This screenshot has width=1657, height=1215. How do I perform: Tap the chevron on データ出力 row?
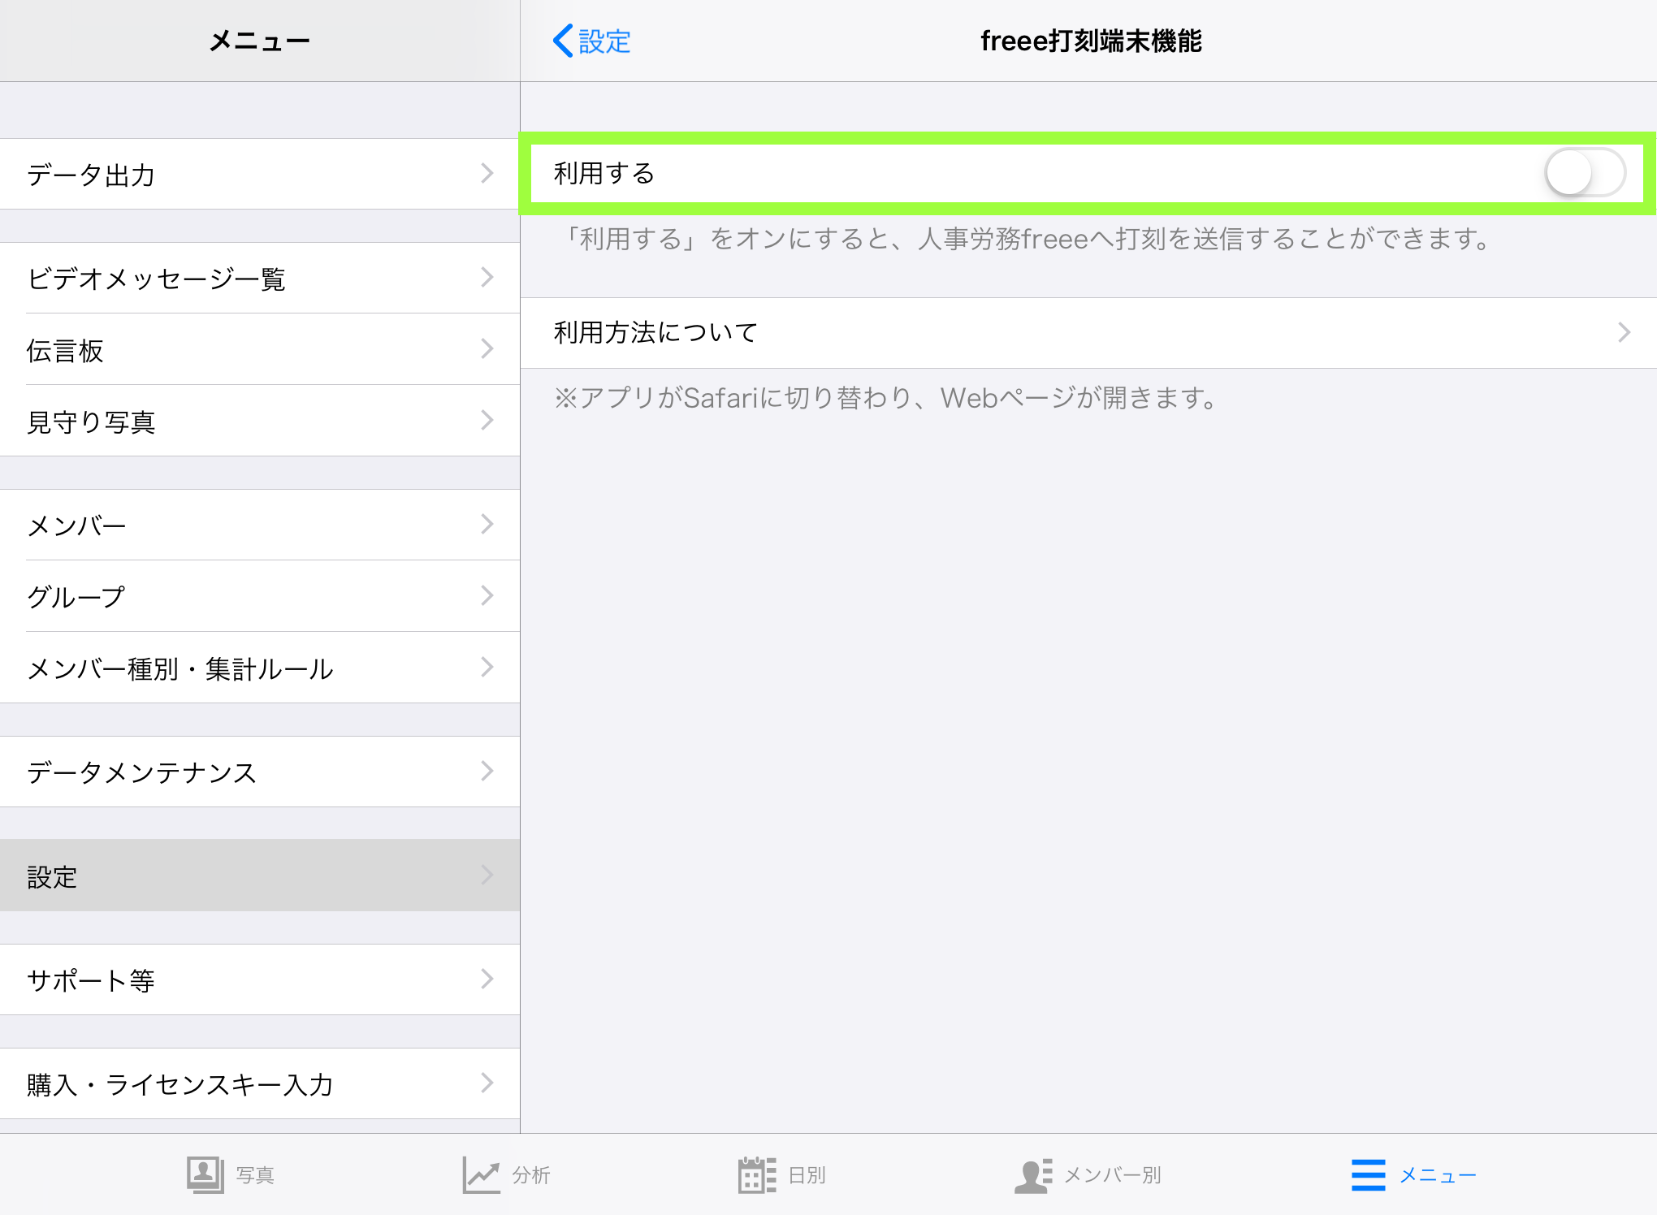tap(487, 173)
